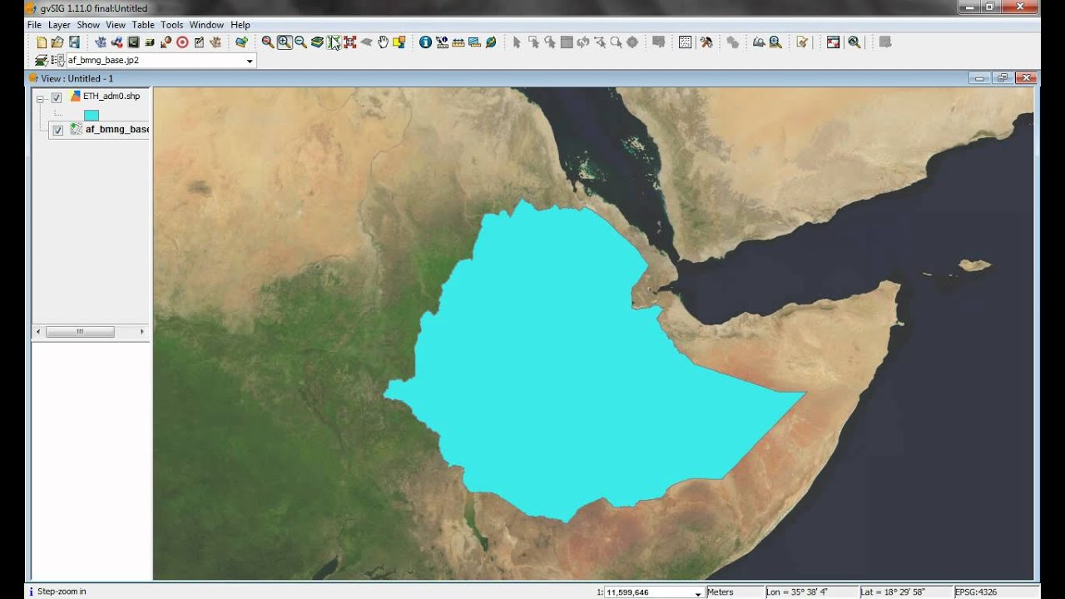This screenshot has height=599, width=1065.
Task: Click the dotted grid icon beside the hammer
Action: point(685,42)
